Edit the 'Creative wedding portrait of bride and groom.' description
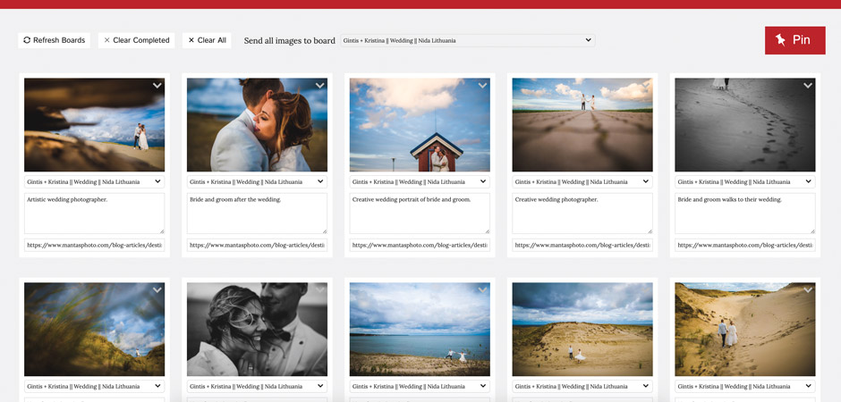Image resolution: width=841 pixels, height=402 pixels. (420, 214)
